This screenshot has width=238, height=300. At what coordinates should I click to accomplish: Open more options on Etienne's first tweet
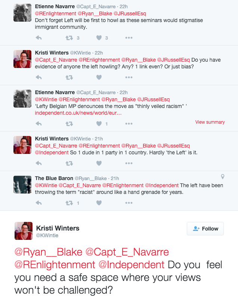click(x=129, y=38)
